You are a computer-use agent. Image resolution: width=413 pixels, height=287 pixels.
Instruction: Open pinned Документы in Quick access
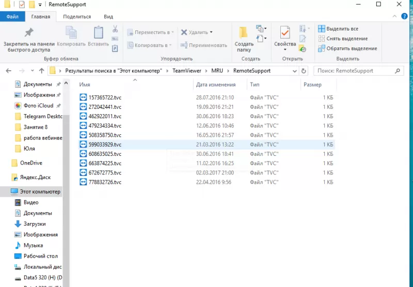click(x=37, y=84)
